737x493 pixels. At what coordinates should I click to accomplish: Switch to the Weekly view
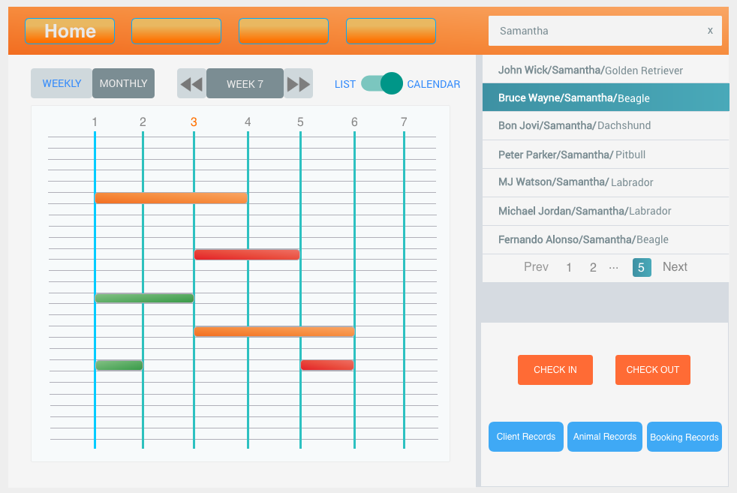[62, 83]
